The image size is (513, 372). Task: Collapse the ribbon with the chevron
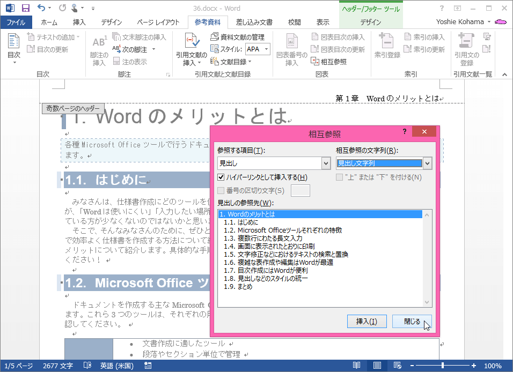504,75
